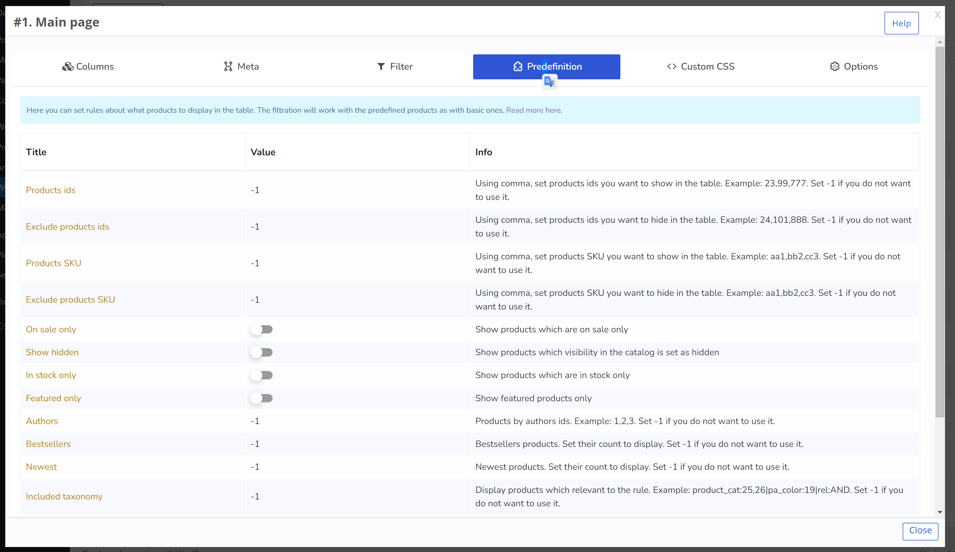Edit the Bestsellers value field
The height and width of the screenshot is (552, 955).
[357, 444]
